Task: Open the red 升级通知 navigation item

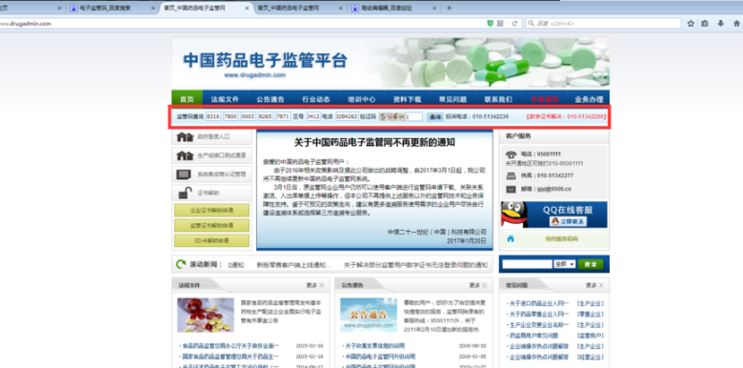Action: [545, 99]
